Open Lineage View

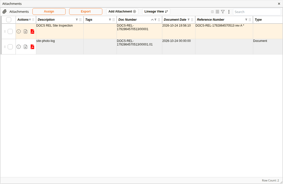pyautogui.click(x=156, y=11)
